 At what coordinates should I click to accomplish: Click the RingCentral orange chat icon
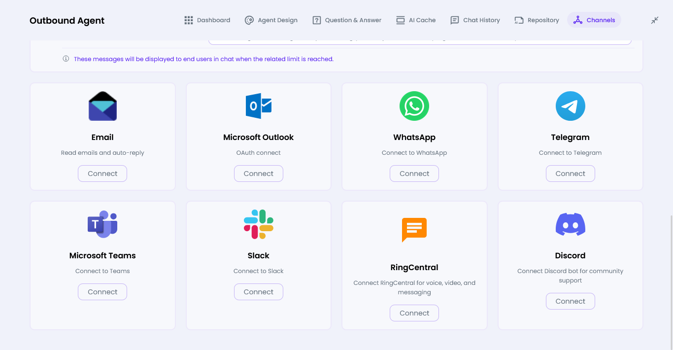414,230
